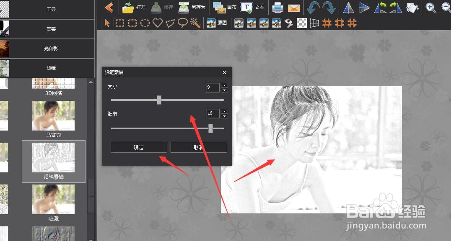Close the 铅笔素描 dialog

[225, 73]
